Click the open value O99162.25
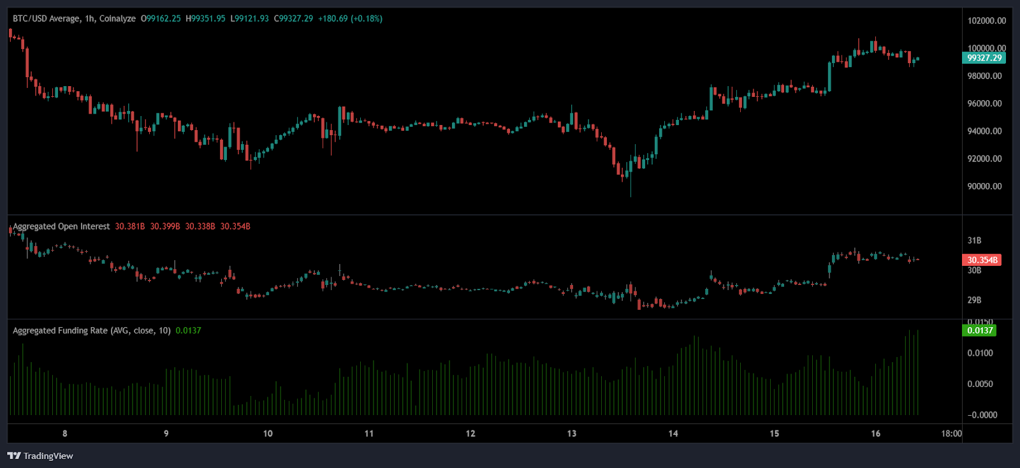The width and height of the screenshot is (1020, 468). click(x=161, y=18)
